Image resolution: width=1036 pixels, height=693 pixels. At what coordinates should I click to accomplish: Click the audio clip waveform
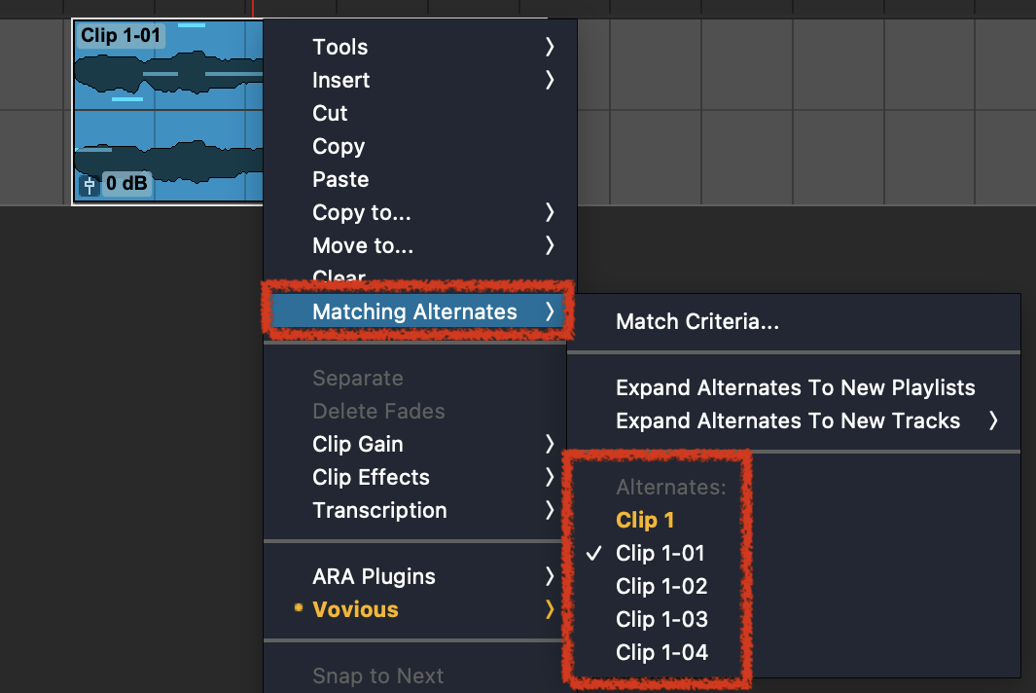tap(165, 117)
